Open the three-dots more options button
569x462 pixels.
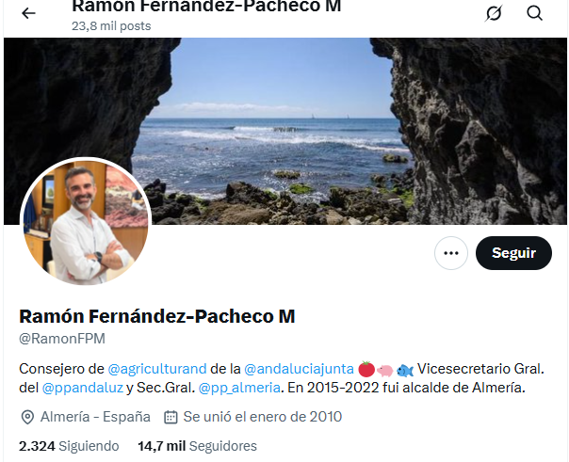click(451, 253)
